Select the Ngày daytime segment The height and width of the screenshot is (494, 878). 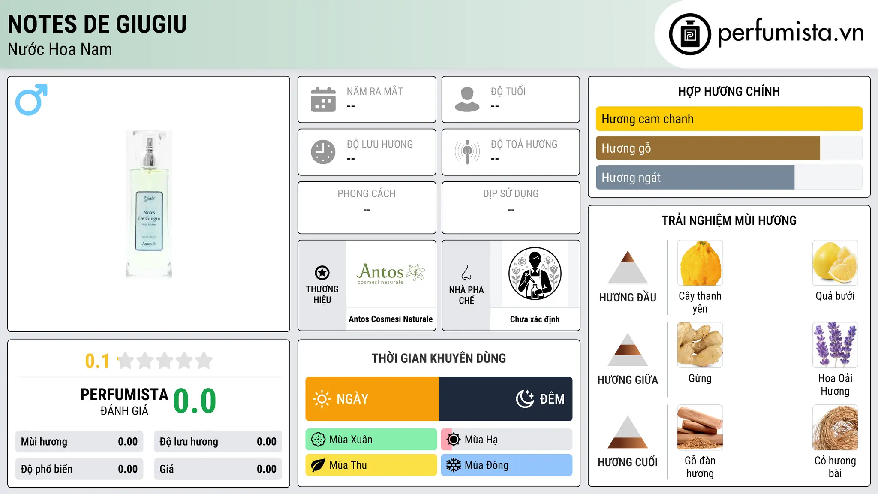[x=372, y=399]
